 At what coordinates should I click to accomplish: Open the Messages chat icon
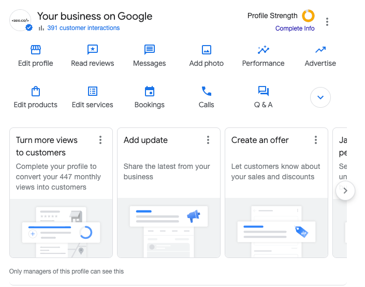click(x=150, y=50)
